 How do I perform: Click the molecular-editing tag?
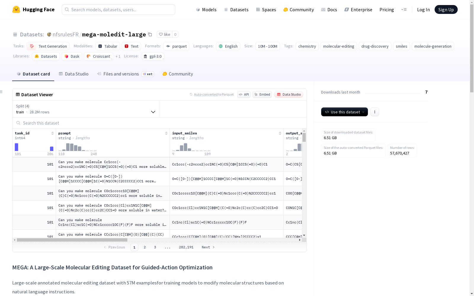coord(339,46)
